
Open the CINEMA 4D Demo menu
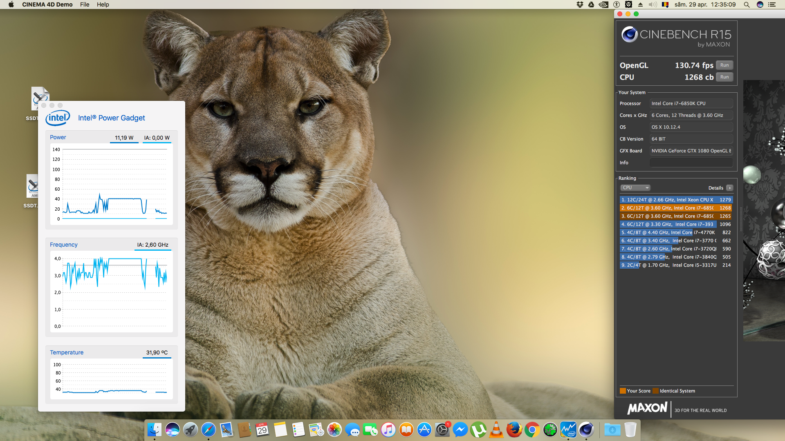(x=47, y=4)
